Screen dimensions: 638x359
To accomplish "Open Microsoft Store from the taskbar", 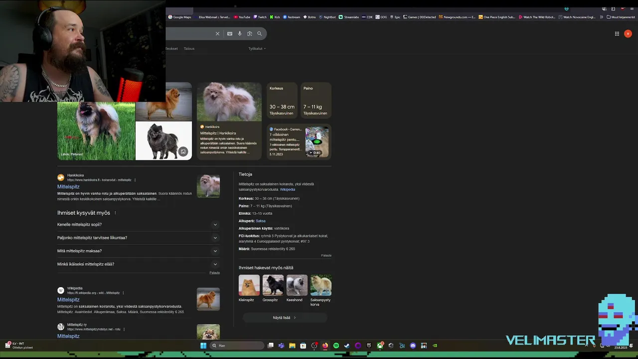I will point(303,346).
